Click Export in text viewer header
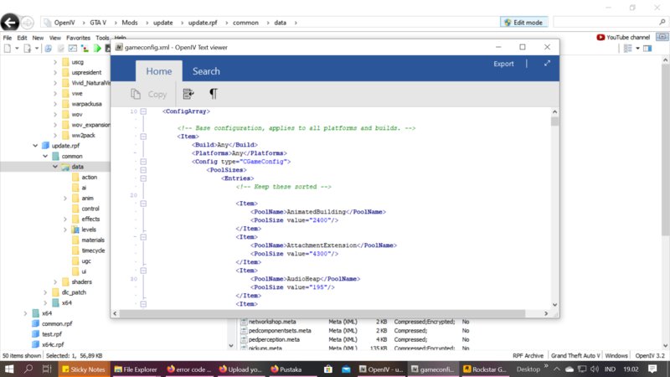This screenshot has width=670, height=377. coord(503,64)
